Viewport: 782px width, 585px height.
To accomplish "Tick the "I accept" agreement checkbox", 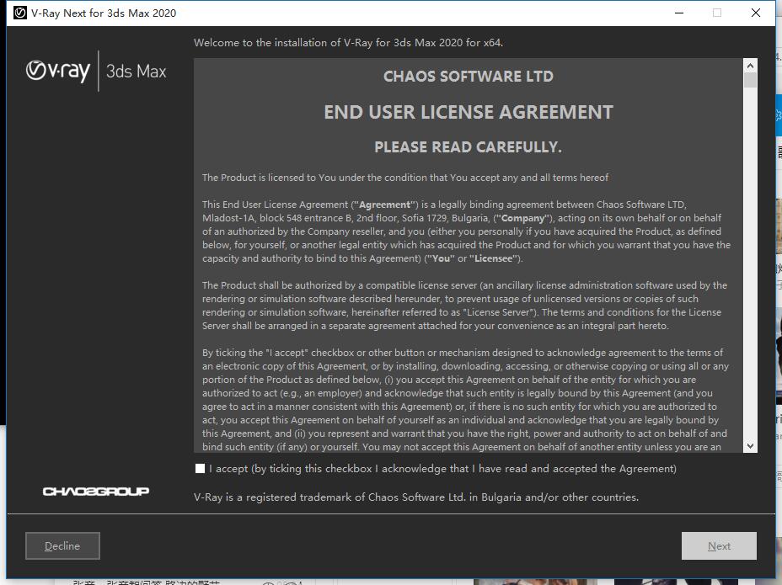I will pos(200,468).
